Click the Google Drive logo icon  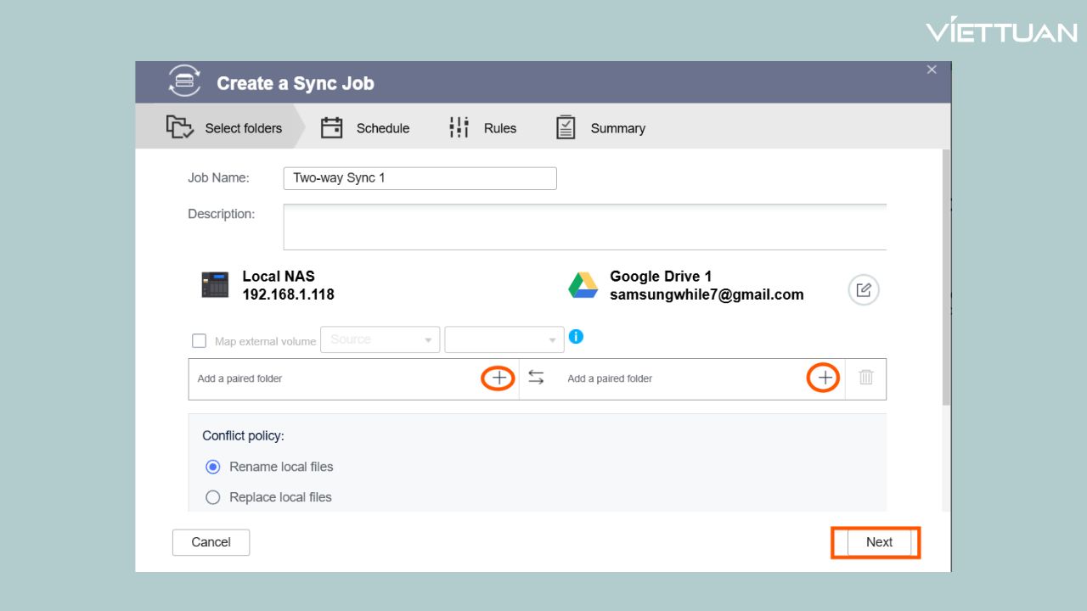tap(583, 286)
